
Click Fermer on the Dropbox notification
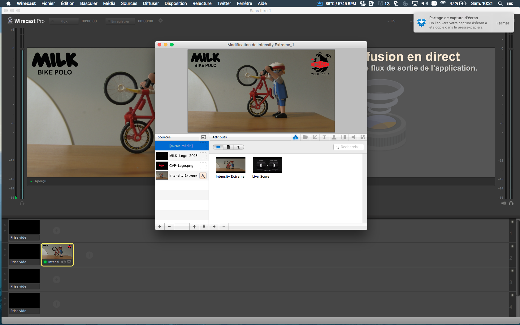(x=503, y=23)
